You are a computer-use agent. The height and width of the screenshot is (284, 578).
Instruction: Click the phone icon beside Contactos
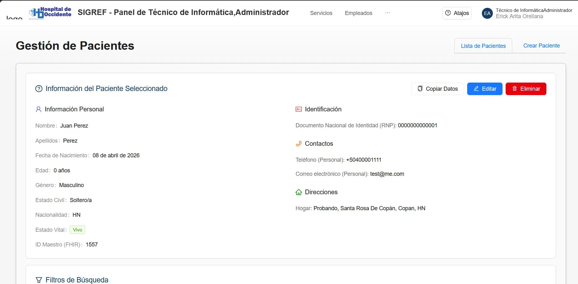[299, 144]
